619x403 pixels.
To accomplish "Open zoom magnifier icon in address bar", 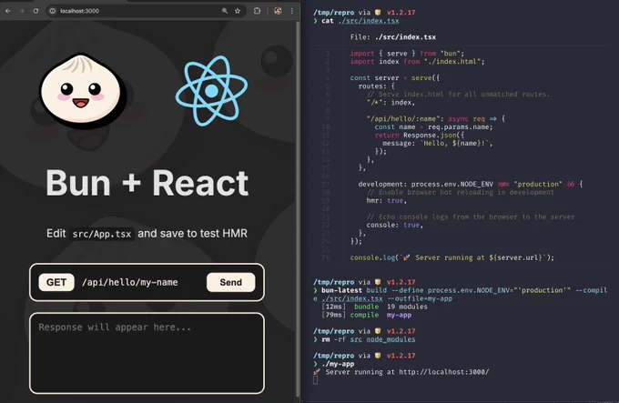I will coord(225,11).
